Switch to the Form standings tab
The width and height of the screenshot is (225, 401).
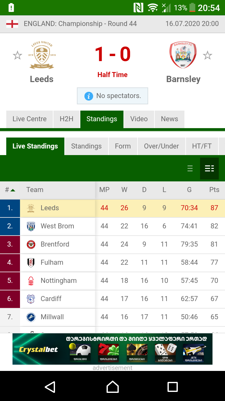pos(123,146)
